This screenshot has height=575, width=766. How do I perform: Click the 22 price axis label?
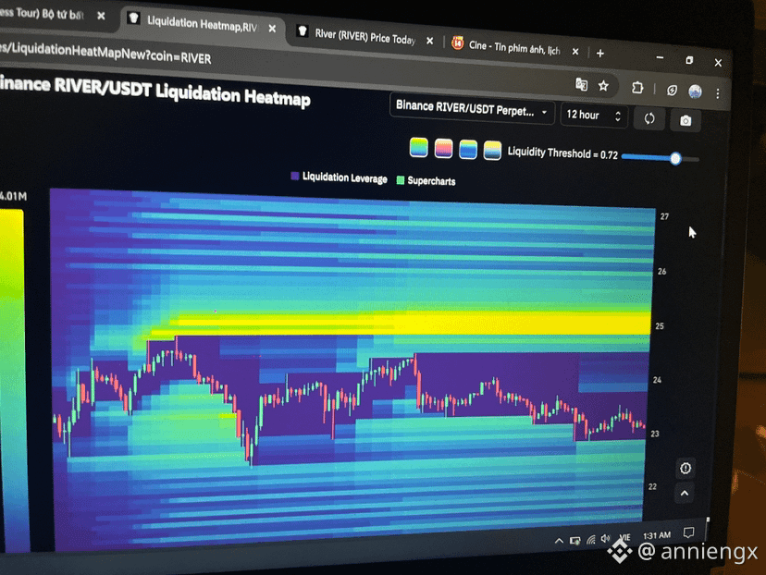(x=652, y=486)
